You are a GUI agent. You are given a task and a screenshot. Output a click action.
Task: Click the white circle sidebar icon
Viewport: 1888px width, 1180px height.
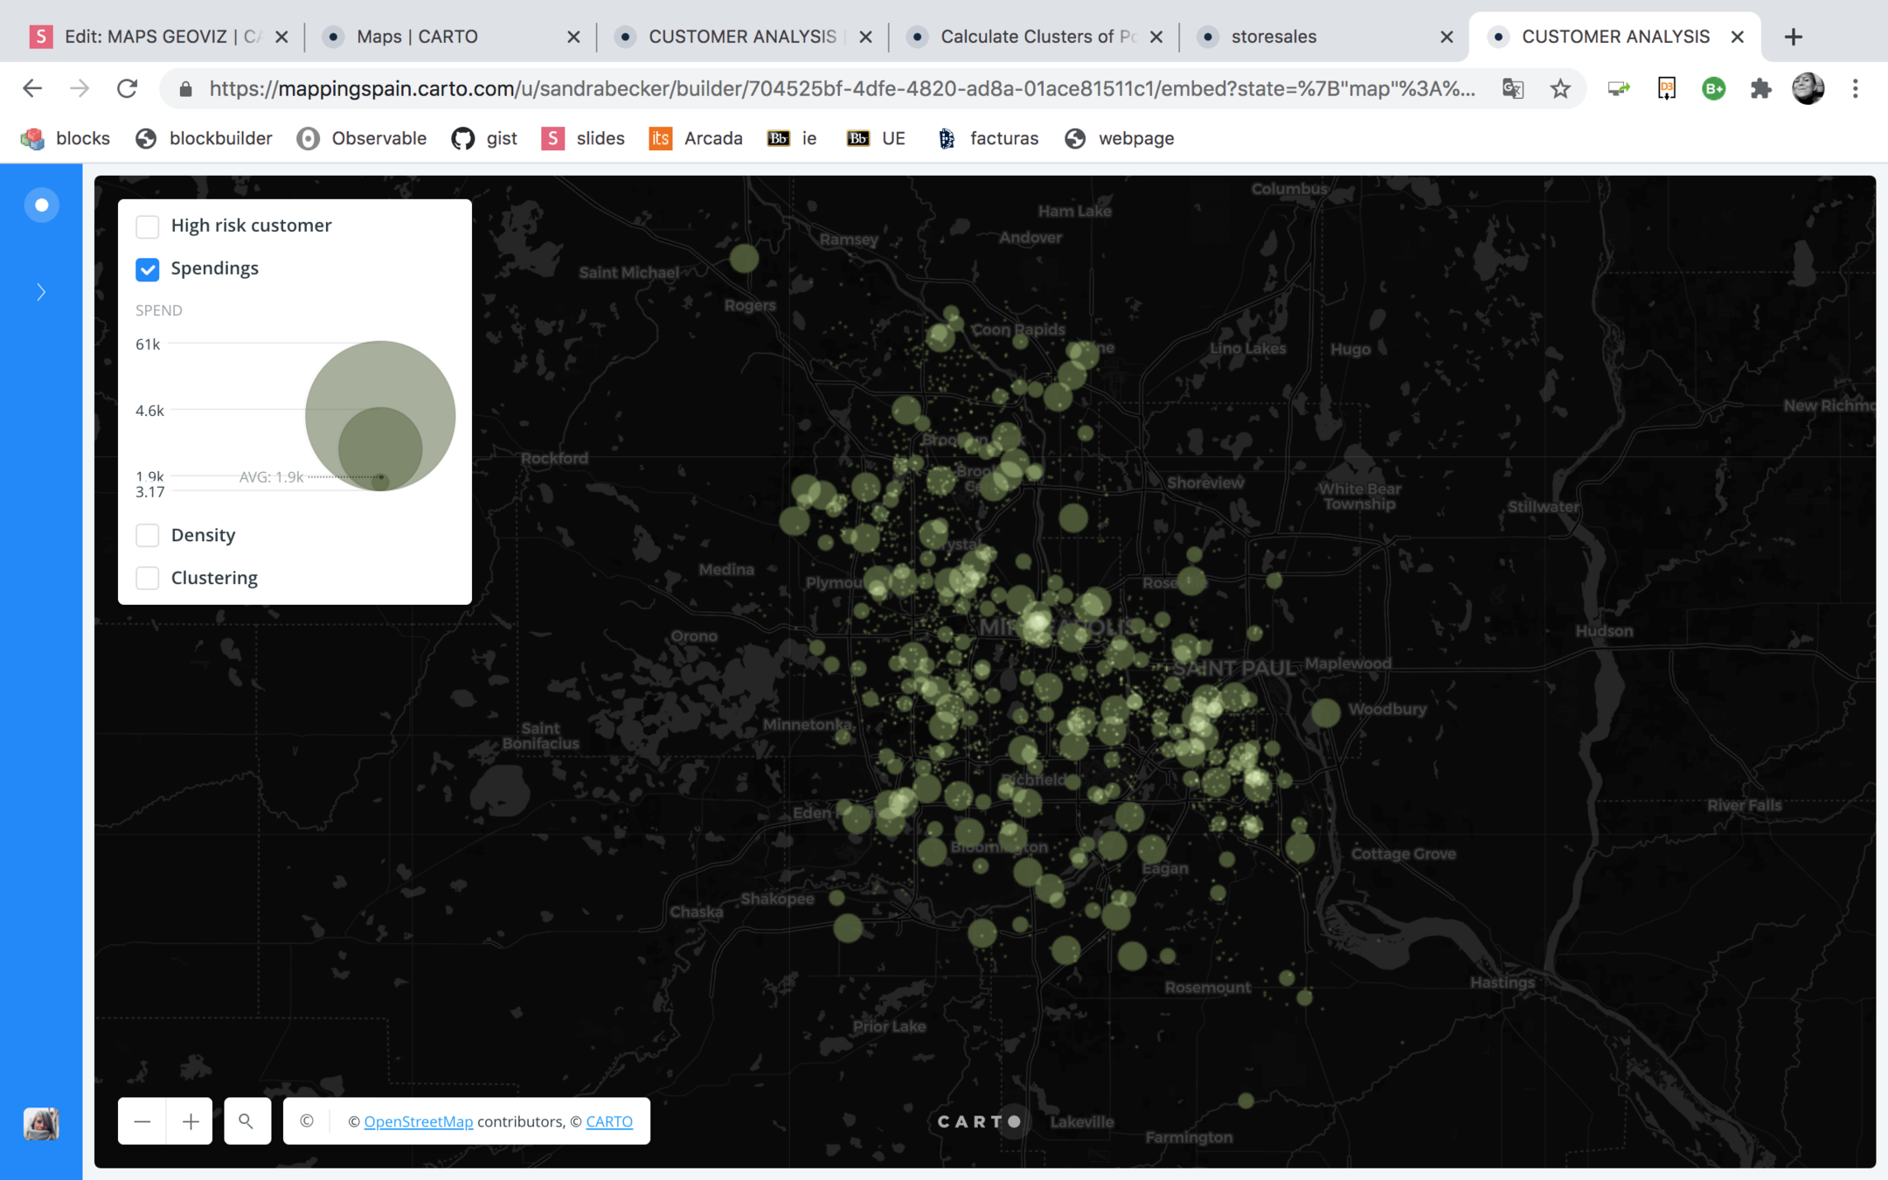[41, 205]
